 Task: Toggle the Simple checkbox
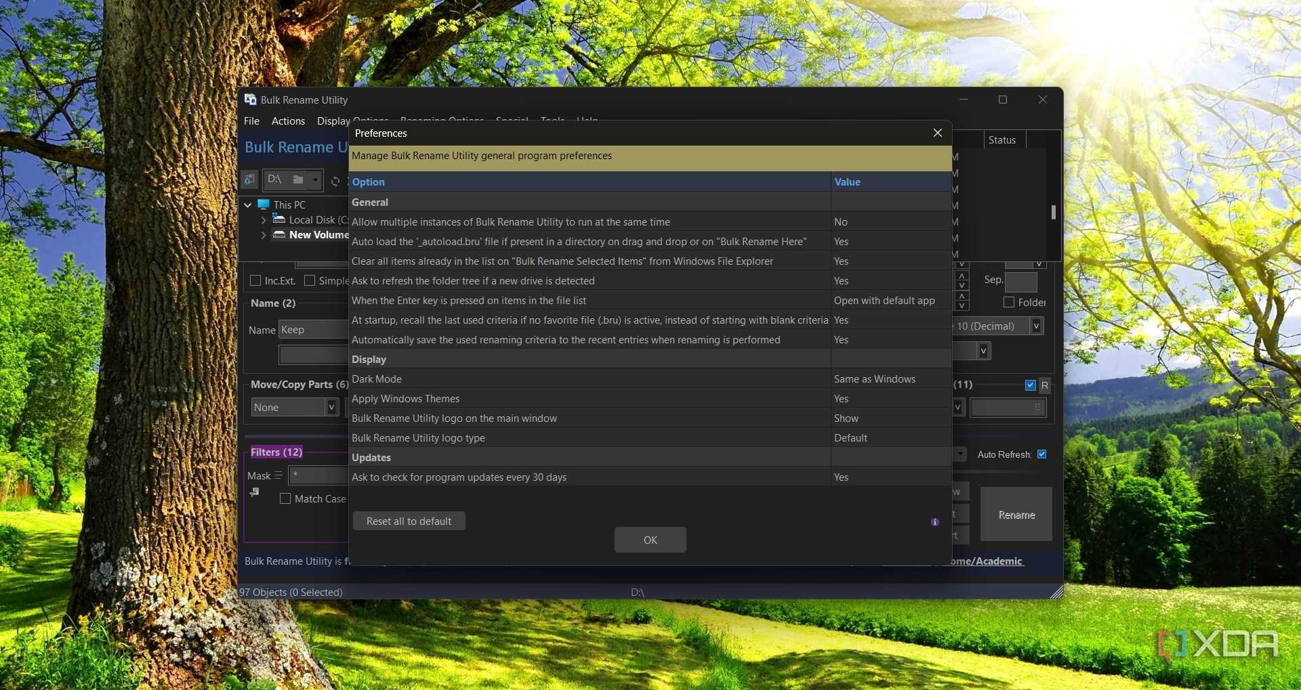click(310, 280)
